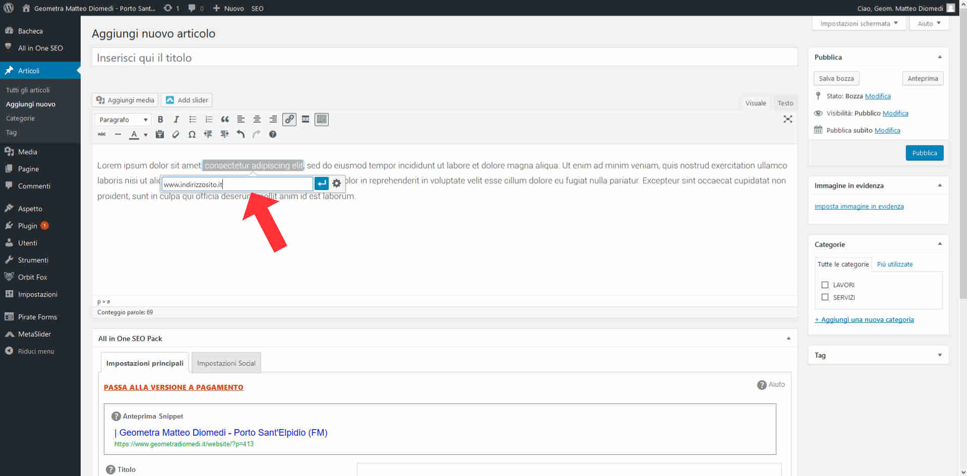This screenshot has width=967, height=476.
Task: Open link options gear icon
Action: coord(337,184)
